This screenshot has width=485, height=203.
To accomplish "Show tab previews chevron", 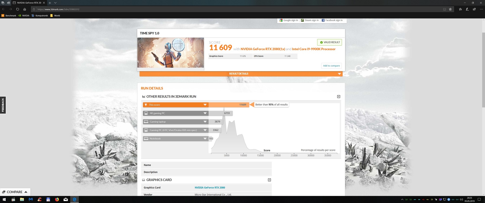I will click(55, 3).
